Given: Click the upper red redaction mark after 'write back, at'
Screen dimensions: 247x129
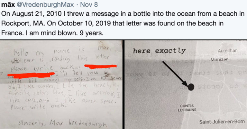Looking at the screenshot, I should (100, 66).
